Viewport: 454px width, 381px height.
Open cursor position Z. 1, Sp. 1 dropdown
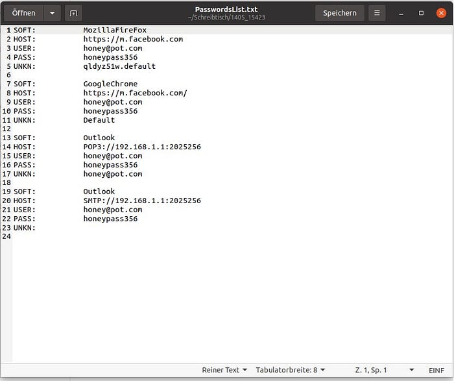pyautogui.click(x=385, y=370)
